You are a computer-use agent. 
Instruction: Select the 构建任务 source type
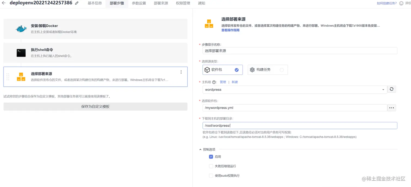click(268, 70)
